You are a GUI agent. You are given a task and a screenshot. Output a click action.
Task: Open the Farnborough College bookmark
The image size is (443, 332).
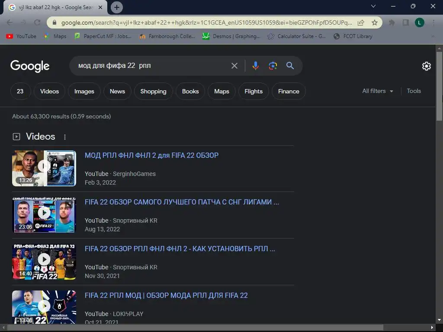pos(167,36)
